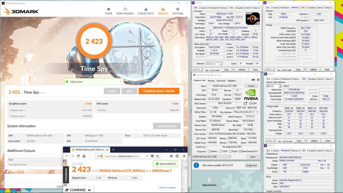Open 3DMark Home icon
Screen dimensions: 343x193
point(109,9)
